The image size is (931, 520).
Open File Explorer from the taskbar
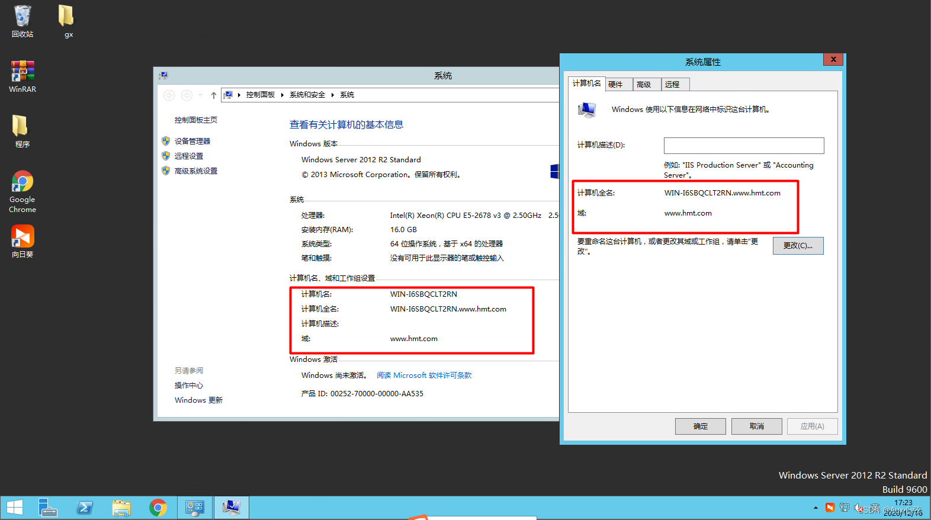point(121,508)
